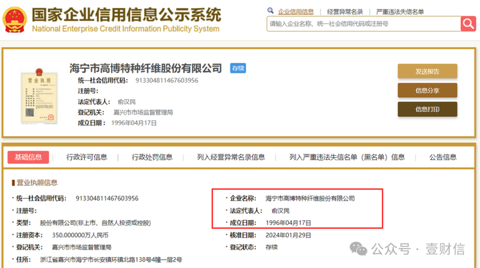Click the 存续 status badge beside company name
This screenshot has height=268, width=480.
pyautogui.click(x=238, y=68)
